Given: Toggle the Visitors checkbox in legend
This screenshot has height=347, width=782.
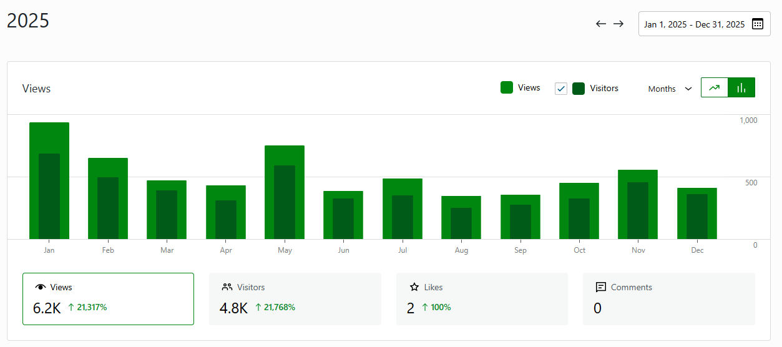Looking at the screenshot, I should coord(561,89).
